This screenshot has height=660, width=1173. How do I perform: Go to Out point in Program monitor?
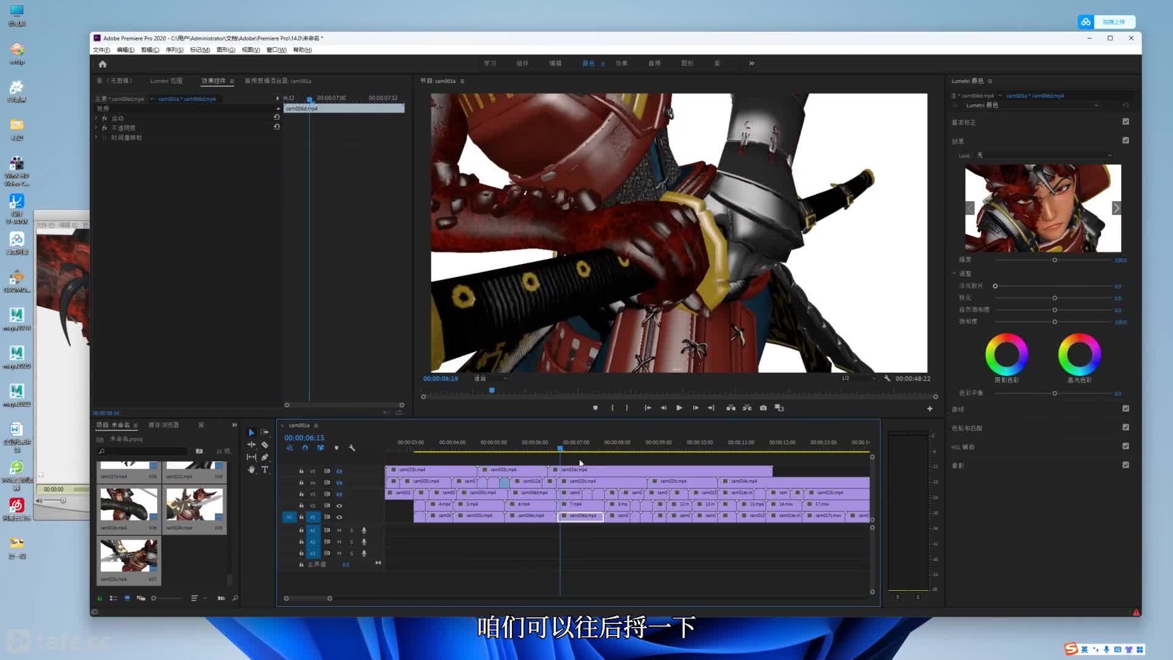pos(711,408)
